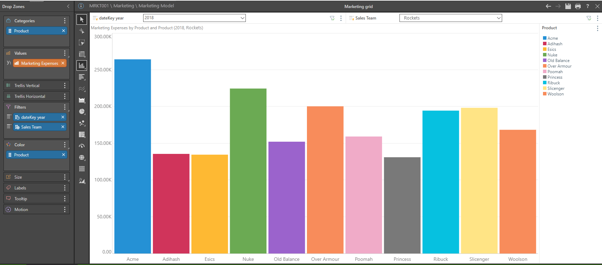Image resolution: width=602 pixels, height=265 pixels.
Task: Select the area chart visualization
Action: pyautogui.click(x=82, y=100)
